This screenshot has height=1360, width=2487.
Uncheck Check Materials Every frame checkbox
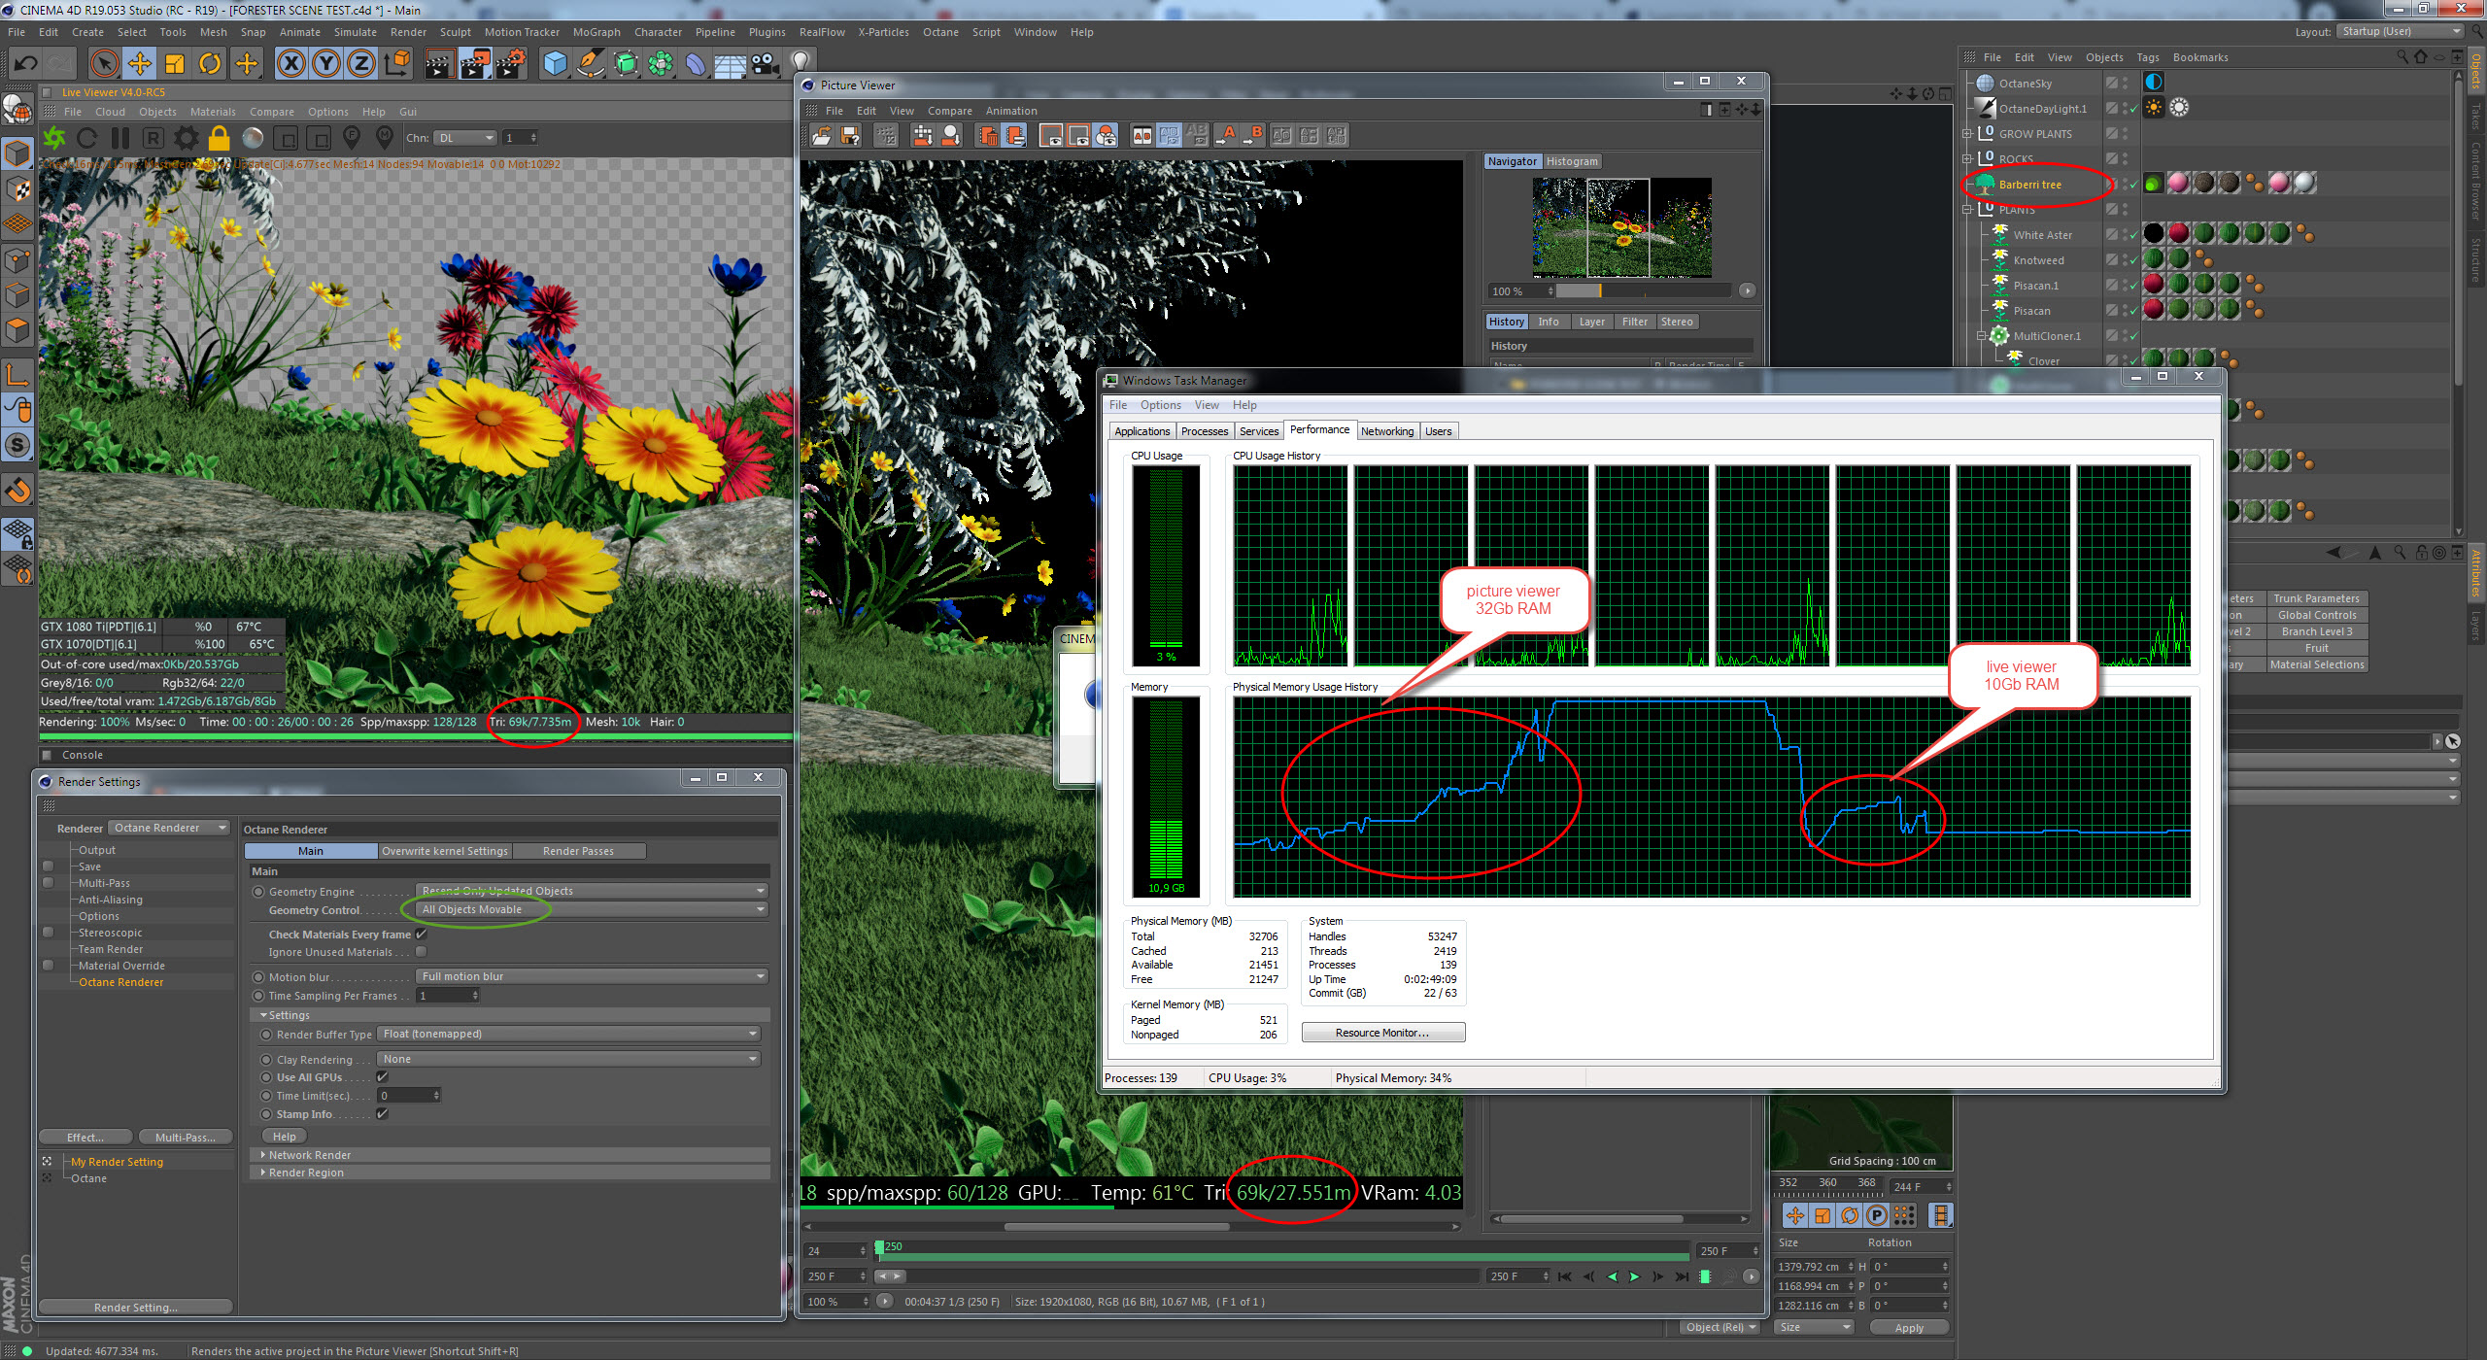(x=422, y=935)
